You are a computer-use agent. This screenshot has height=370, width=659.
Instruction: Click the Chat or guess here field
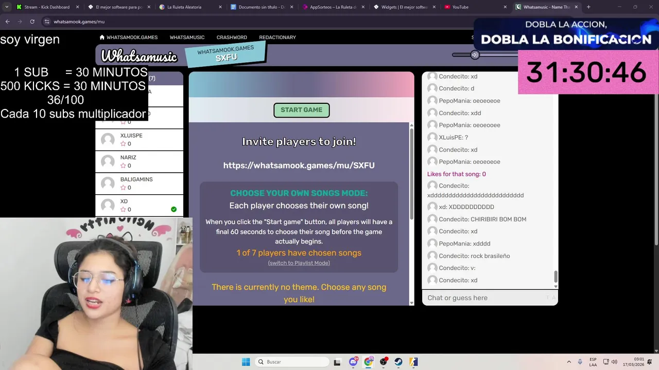coord(490,298)
